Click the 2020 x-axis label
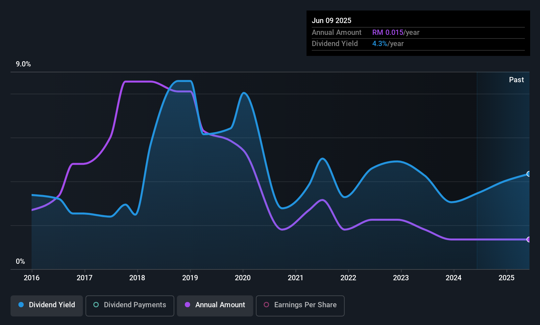The width and height of the screenshot is (540, 325). tap(243, 278)
